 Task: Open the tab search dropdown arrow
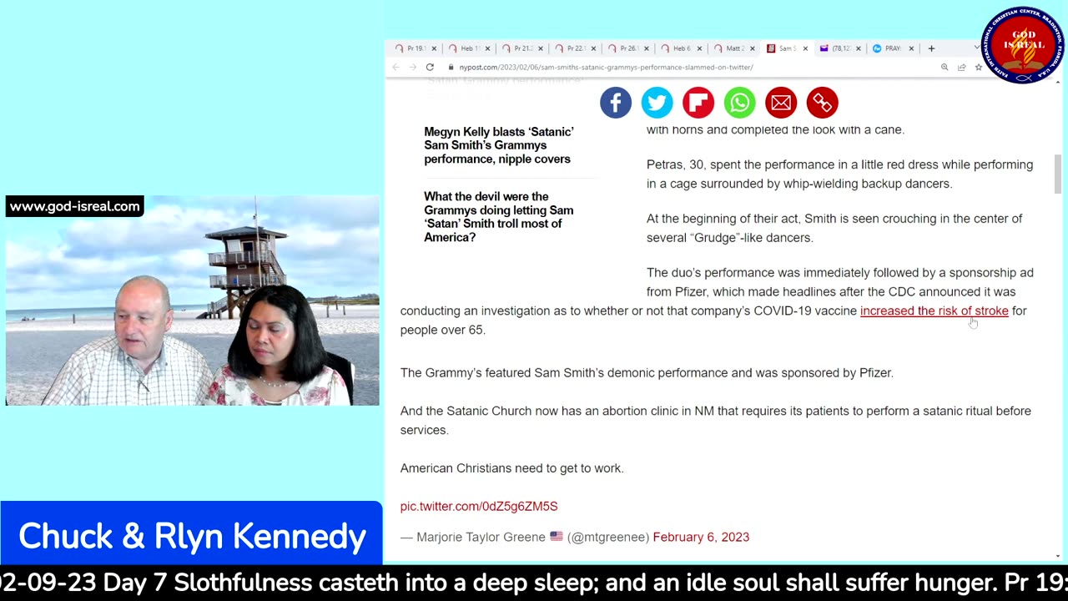coord(976,48)
